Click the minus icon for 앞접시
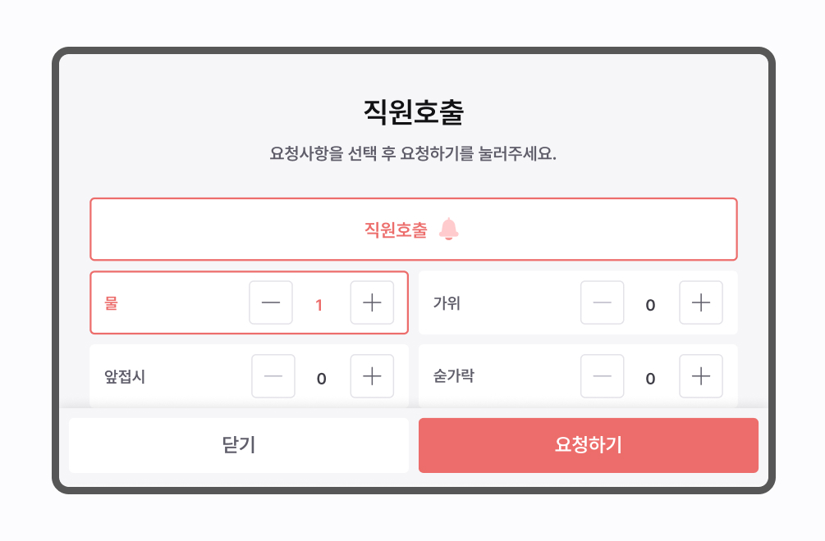The height and width of the screenshot is (541, 825). tap(273, 376)
